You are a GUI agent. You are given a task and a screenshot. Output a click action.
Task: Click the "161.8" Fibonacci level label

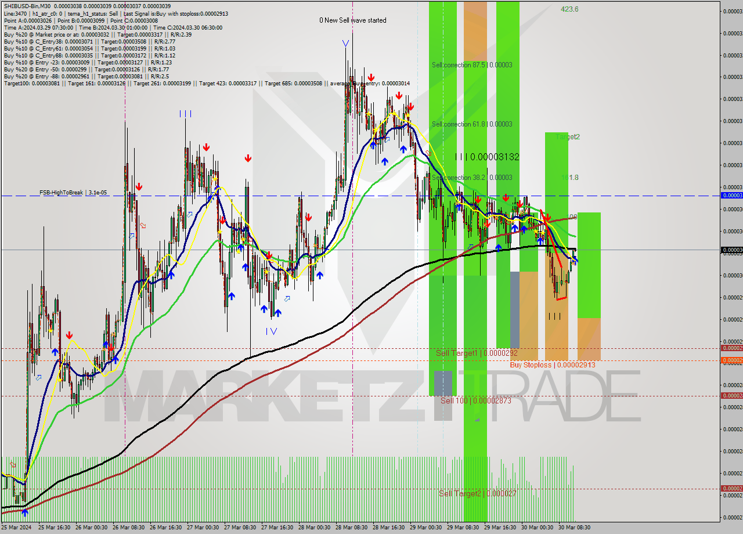(x=570, y=178)
